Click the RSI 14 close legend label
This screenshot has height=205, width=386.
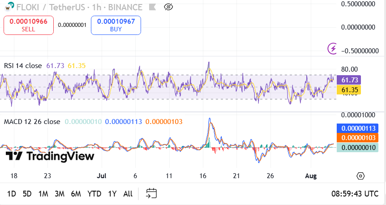pyautogui.click(x=23, y=66)
